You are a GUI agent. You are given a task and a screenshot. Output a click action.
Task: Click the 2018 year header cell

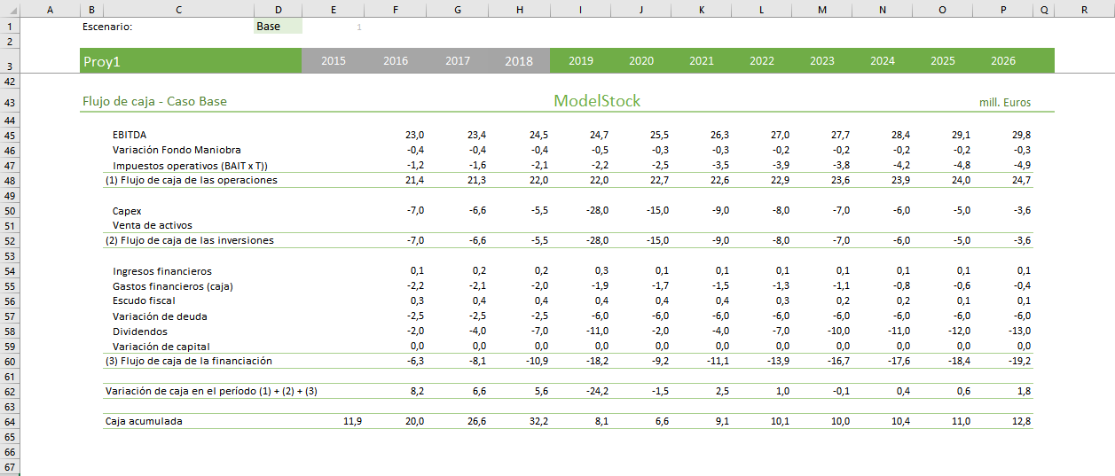519,61
